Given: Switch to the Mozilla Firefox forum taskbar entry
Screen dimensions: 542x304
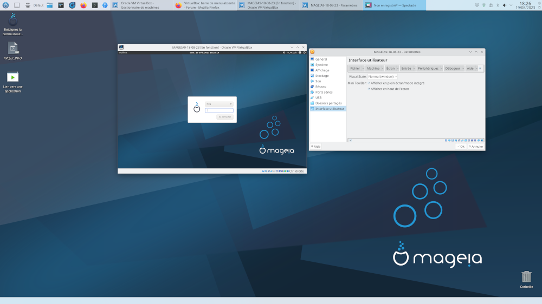Looking at the screenshot, I should [205, 5].
